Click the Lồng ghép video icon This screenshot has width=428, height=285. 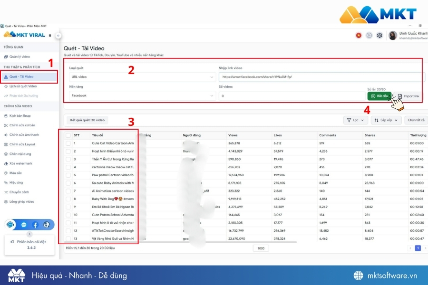tap(6, 201)
